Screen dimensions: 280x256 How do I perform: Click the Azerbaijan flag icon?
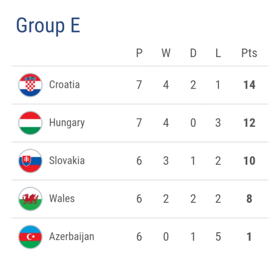pos(30,237)
